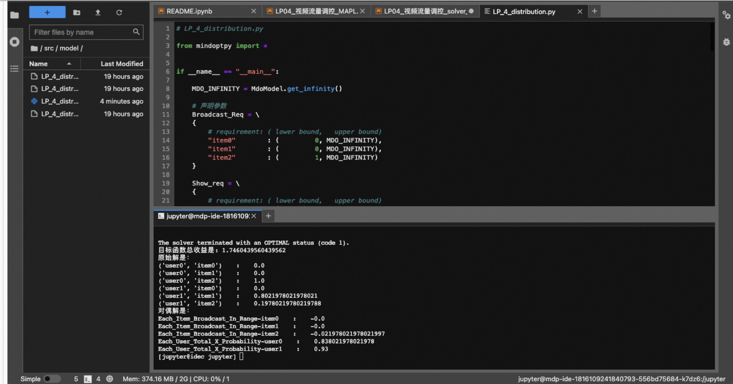Open the table of contents sidebar
Screen dimensions: 733x384
(15, 69)
